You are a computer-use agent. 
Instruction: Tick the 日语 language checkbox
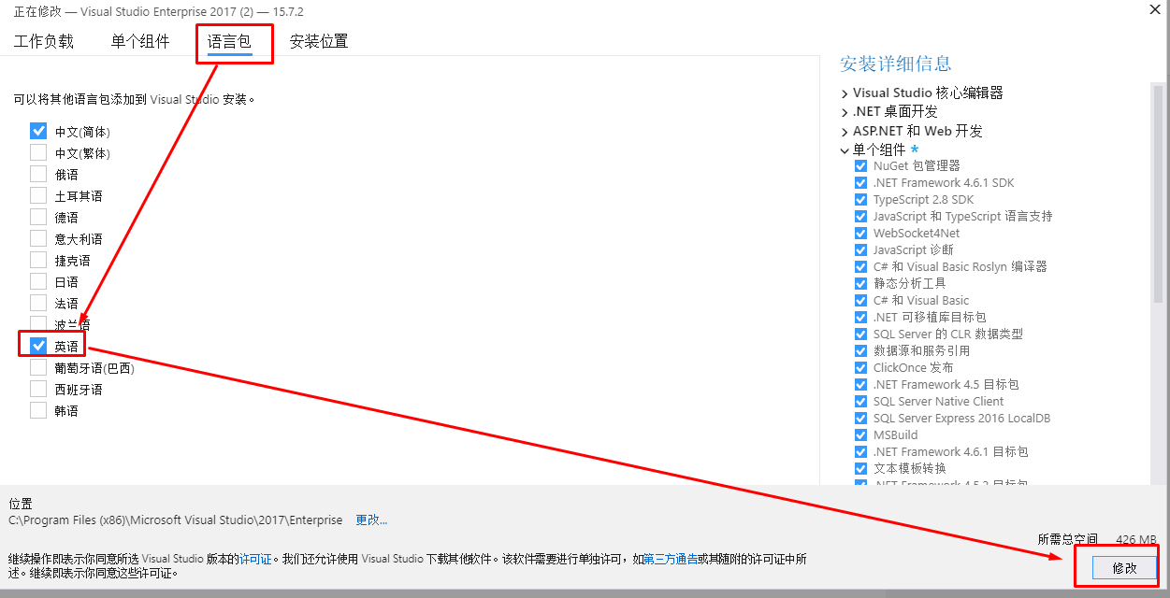38,281
